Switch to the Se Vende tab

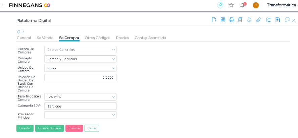[45, 38]
